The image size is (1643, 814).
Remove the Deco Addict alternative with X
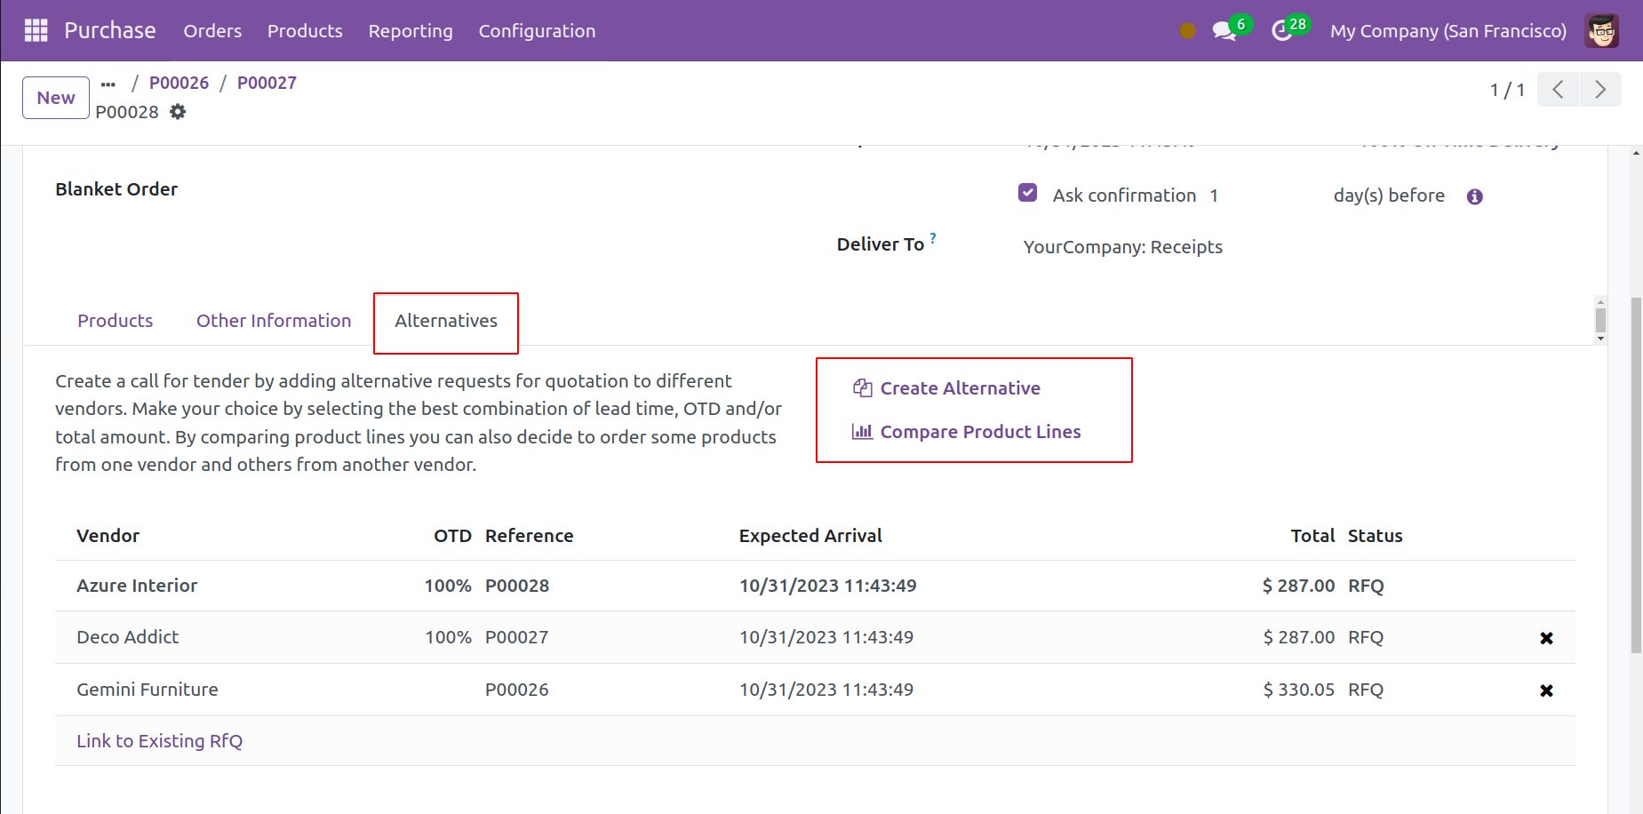point(1546,638)
